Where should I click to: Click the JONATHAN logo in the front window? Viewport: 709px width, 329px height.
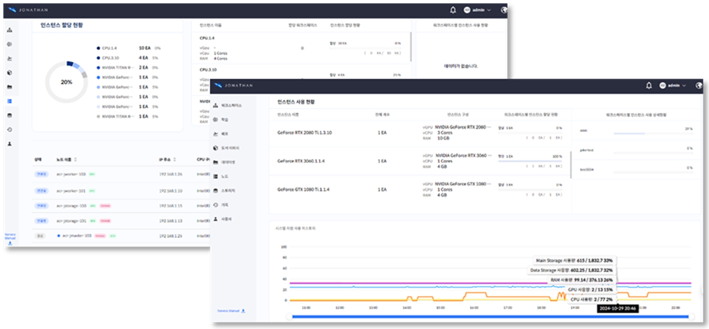pyautogui.click(x=234, y=85)
